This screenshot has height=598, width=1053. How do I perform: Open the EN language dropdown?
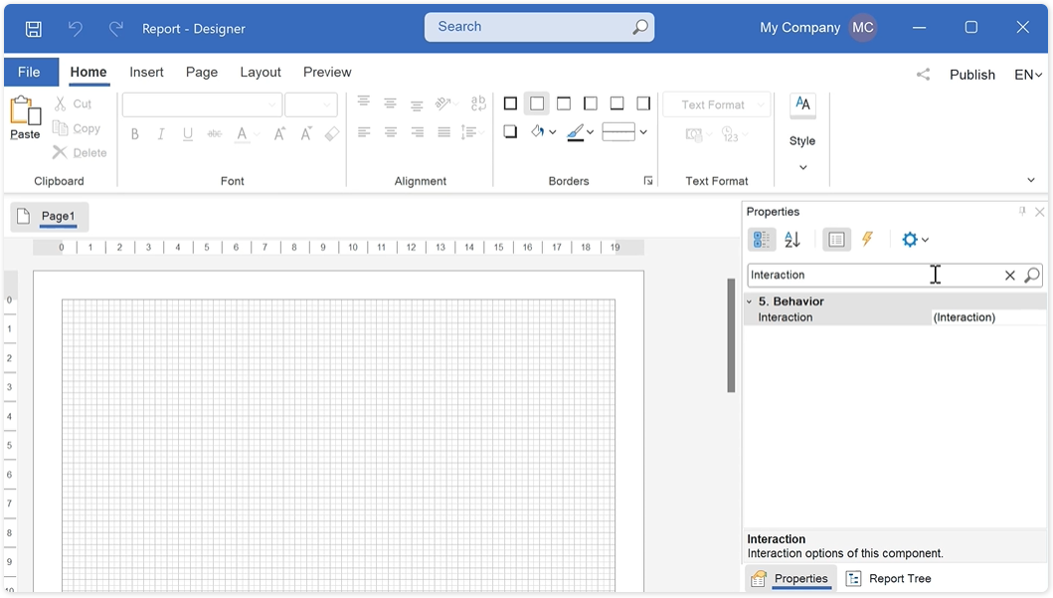click(1028, 75)
